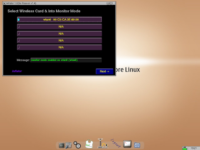Maximize the Inflator window
The width and height of the screenshot is (200, 150).
coord(111,3)
